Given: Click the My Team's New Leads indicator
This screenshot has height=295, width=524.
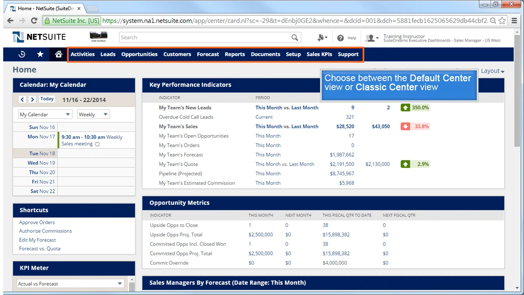Looking at the screenshot, I should tap(185, 108).
